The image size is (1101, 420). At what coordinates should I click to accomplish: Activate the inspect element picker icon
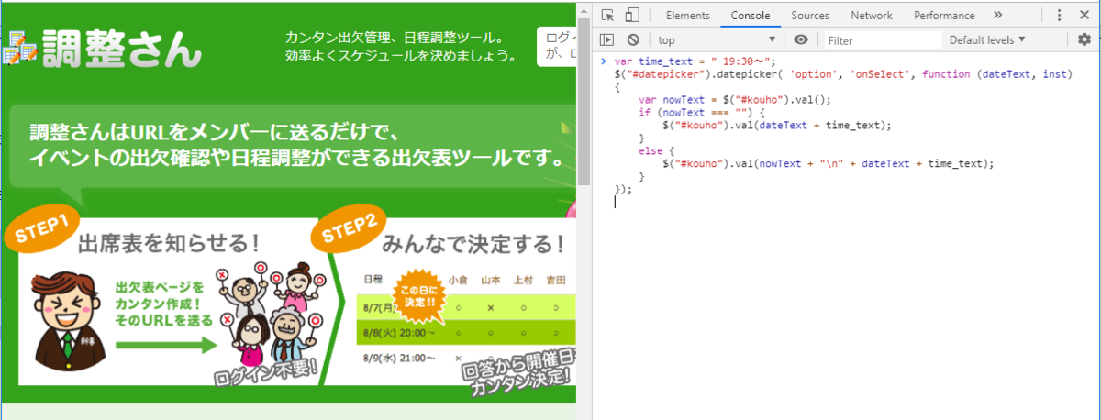point(607,15)
